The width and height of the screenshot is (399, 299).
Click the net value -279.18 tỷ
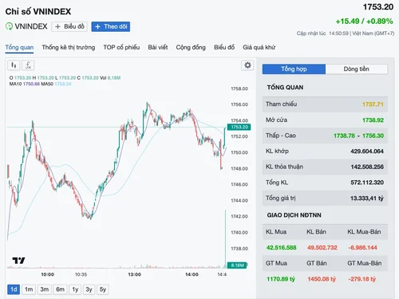362,279
